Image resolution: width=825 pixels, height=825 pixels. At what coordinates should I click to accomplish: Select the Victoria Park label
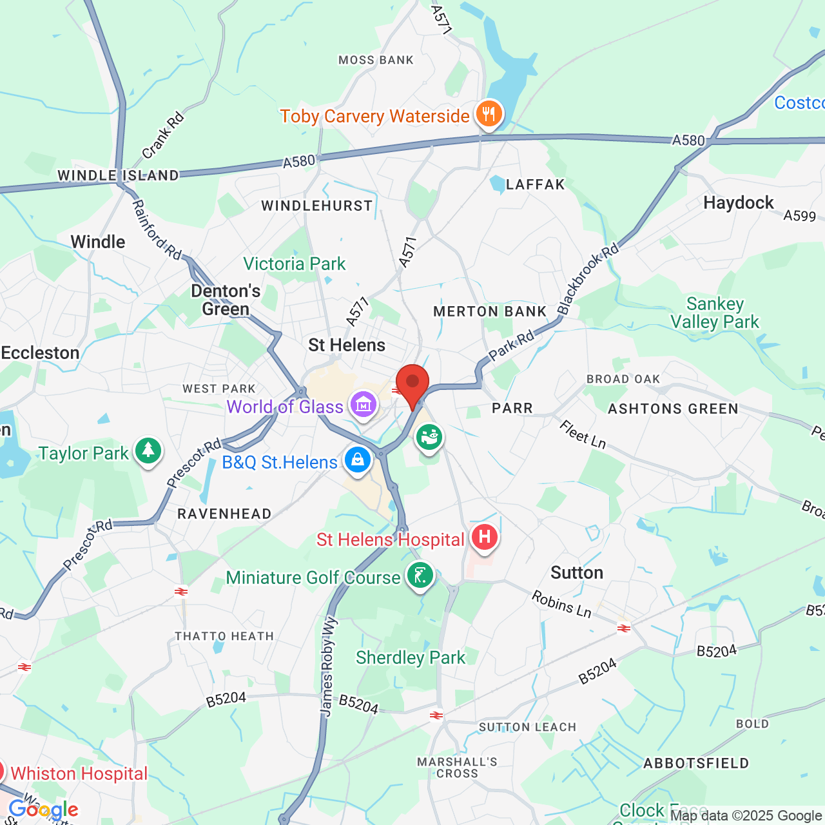(x=295, y=264)
